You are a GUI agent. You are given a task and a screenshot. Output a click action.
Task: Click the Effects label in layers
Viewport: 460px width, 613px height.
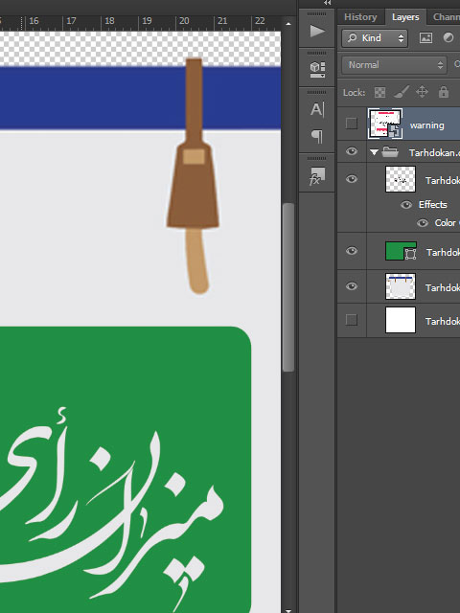point(432,204)
